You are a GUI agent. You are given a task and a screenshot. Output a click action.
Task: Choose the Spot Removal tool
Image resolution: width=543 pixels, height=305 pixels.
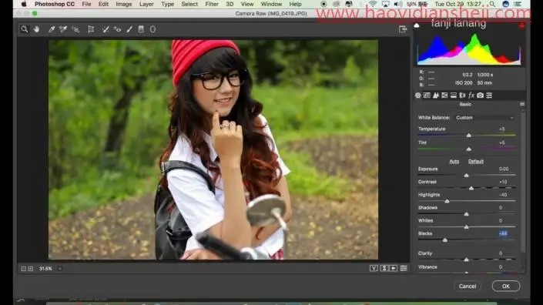coord(106,29)
